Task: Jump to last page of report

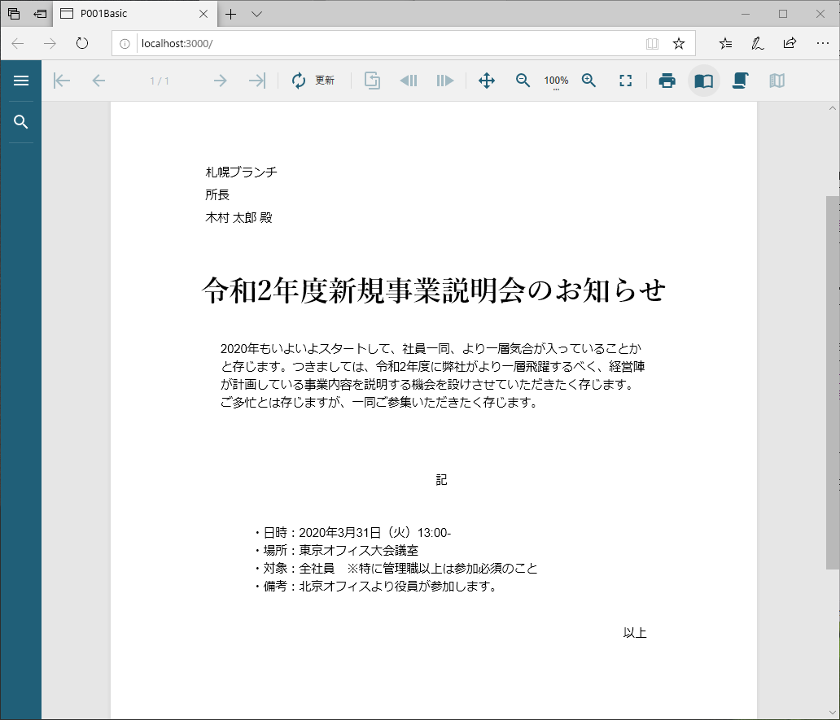Action: 257,81
